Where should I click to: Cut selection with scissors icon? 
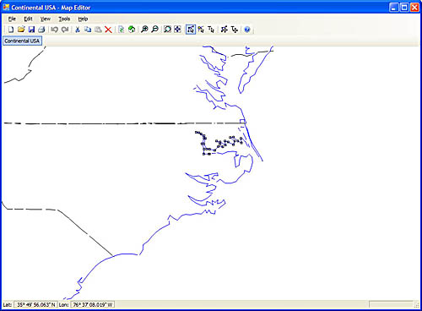coord(78,30)
